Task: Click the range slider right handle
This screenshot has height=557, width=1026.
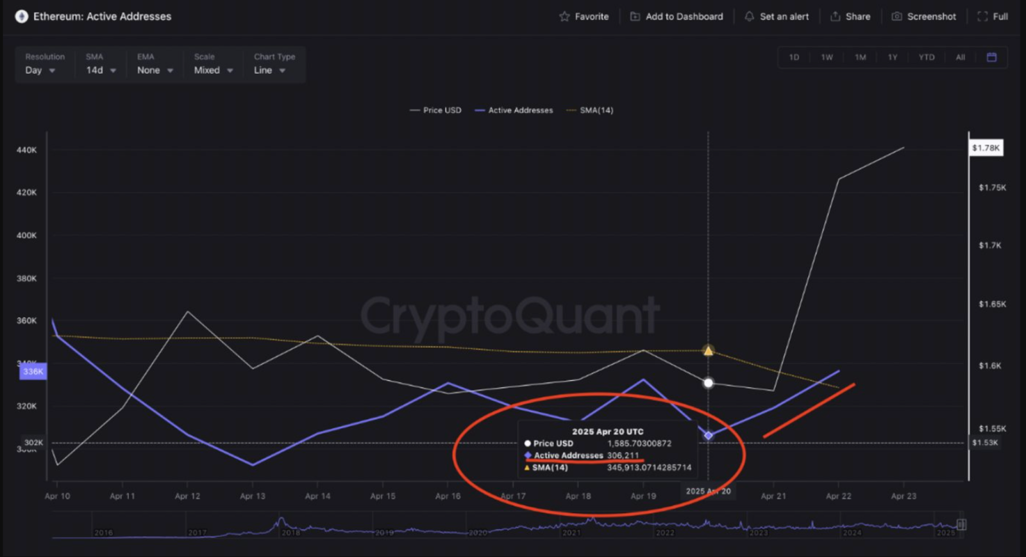Action: point(961,525)
